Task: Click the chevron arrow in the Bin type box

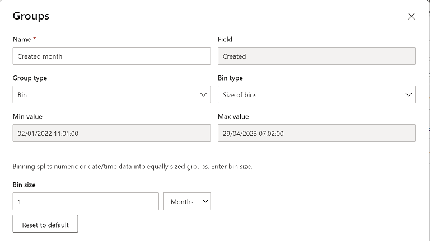Action: [x=408, y=94]
